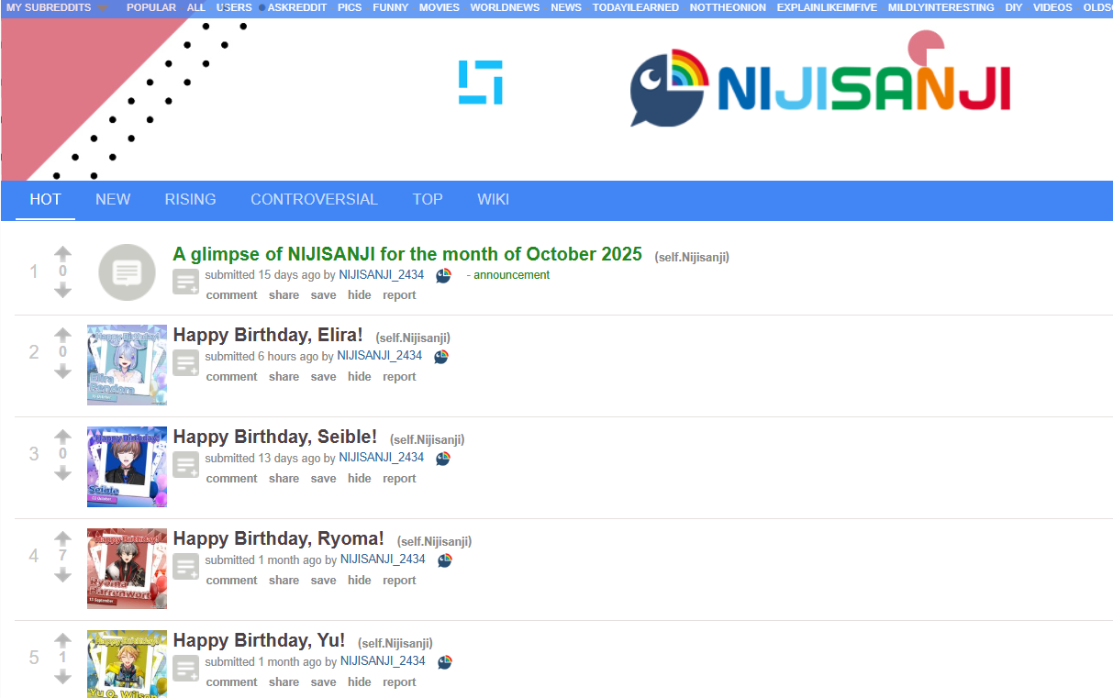Open the October 2025 glimpse post title

407,254
